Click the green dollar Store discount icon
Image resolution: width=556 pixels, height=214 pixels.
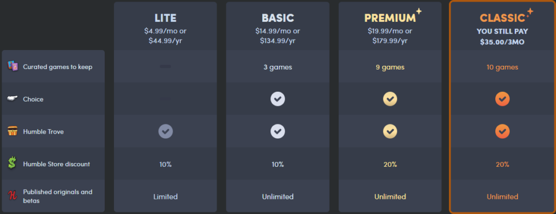(x=12, y=163)
